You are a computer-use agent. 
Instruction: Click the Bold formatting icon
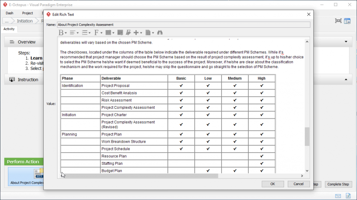[61, 33]
